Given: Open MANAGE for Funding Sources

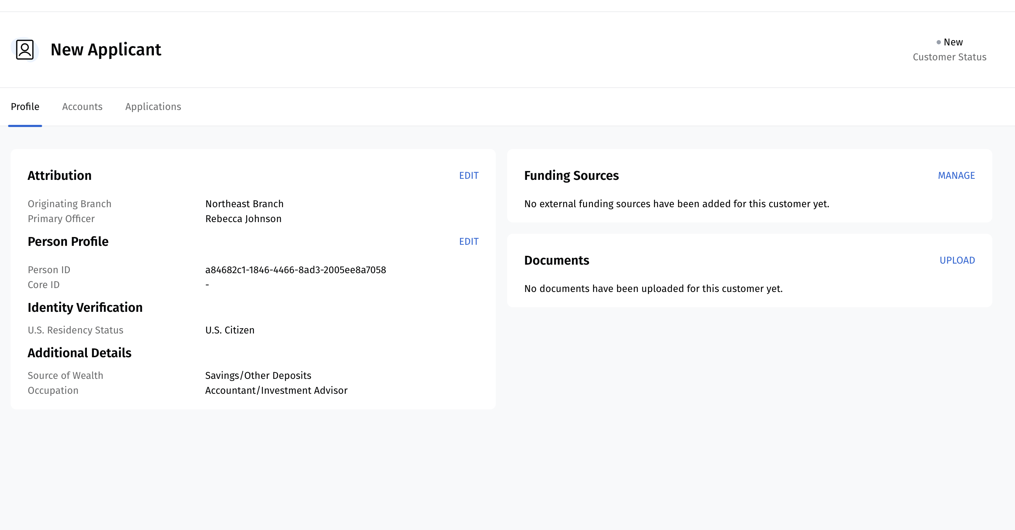Looking at the screenshot, I should click(x=956, y=175).
